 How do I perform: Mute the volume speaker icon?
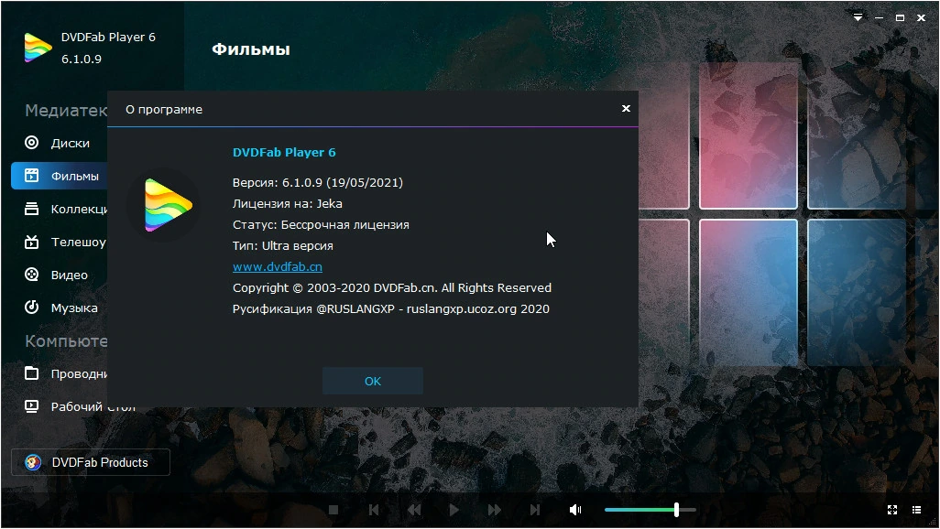pos(575,510)
